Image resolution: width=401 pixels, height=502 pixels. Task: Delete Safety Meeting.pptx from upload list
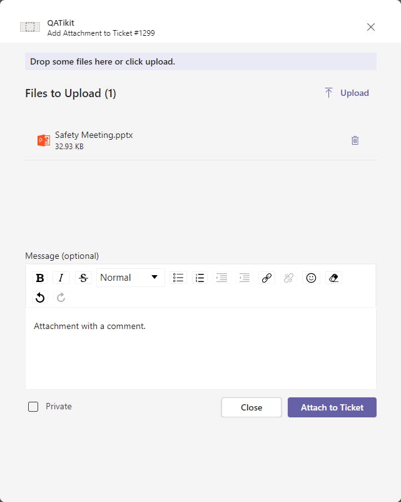point(355,140)
